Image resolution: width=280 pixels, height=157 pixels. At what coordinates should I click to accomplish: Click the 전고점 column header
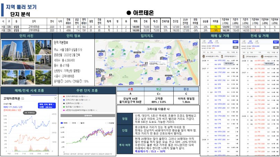(175, 21)
